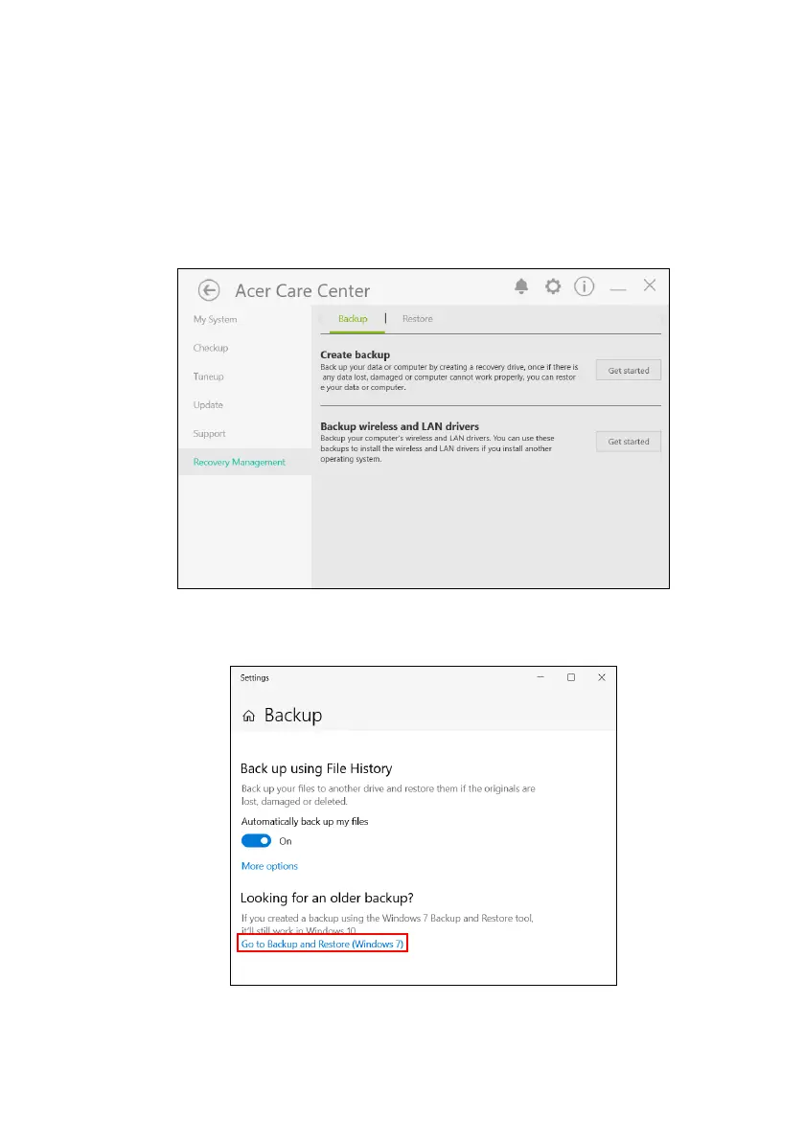
Task: Click the Acer Care Center title text
Action: 303,291
